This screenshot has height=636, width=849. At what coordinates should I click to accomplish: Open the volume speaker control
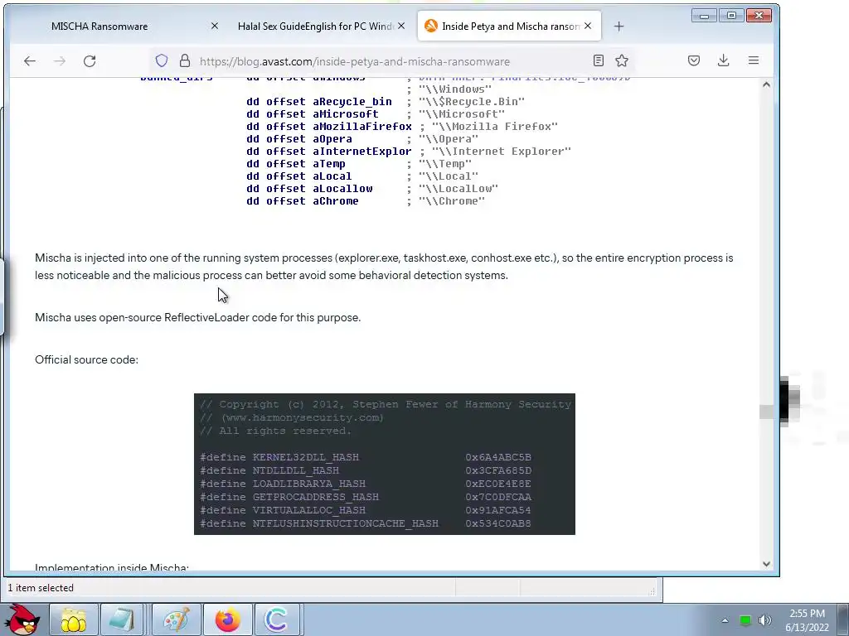click(x=765, y=620)
